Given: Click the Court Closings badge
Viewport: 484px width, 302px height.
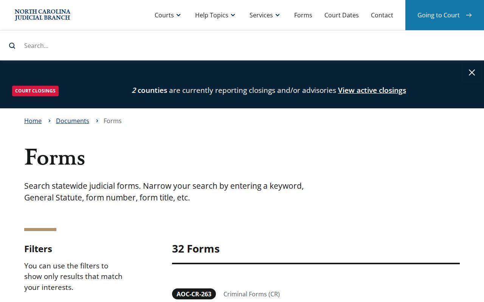Looking at the screenshot, I should click(x=35, y=91).
